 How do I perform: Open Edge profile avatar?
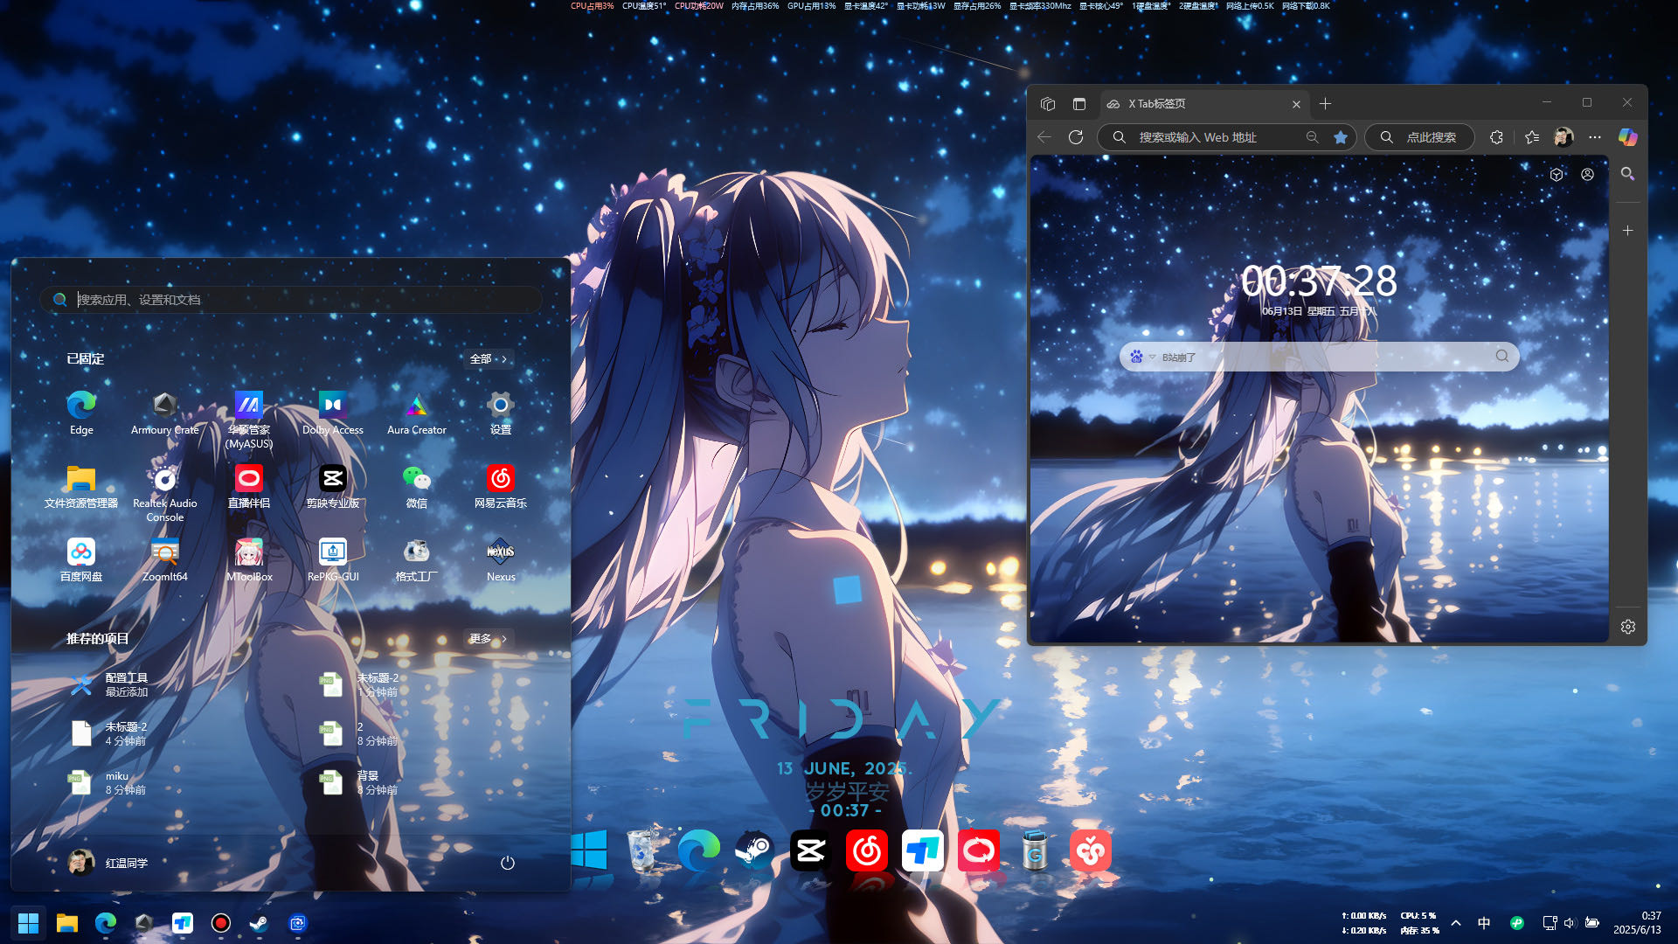point(1564,137)
